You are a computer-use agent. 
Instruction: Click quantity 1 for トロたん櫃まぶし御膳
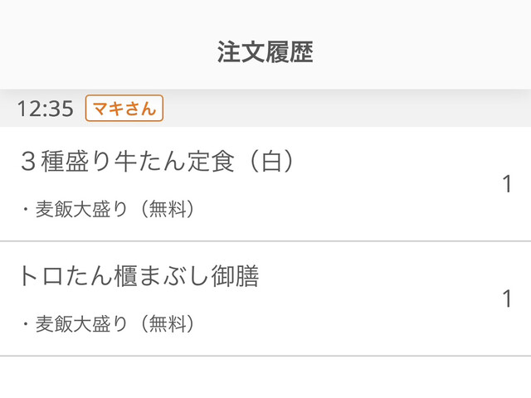pos(507,298)
